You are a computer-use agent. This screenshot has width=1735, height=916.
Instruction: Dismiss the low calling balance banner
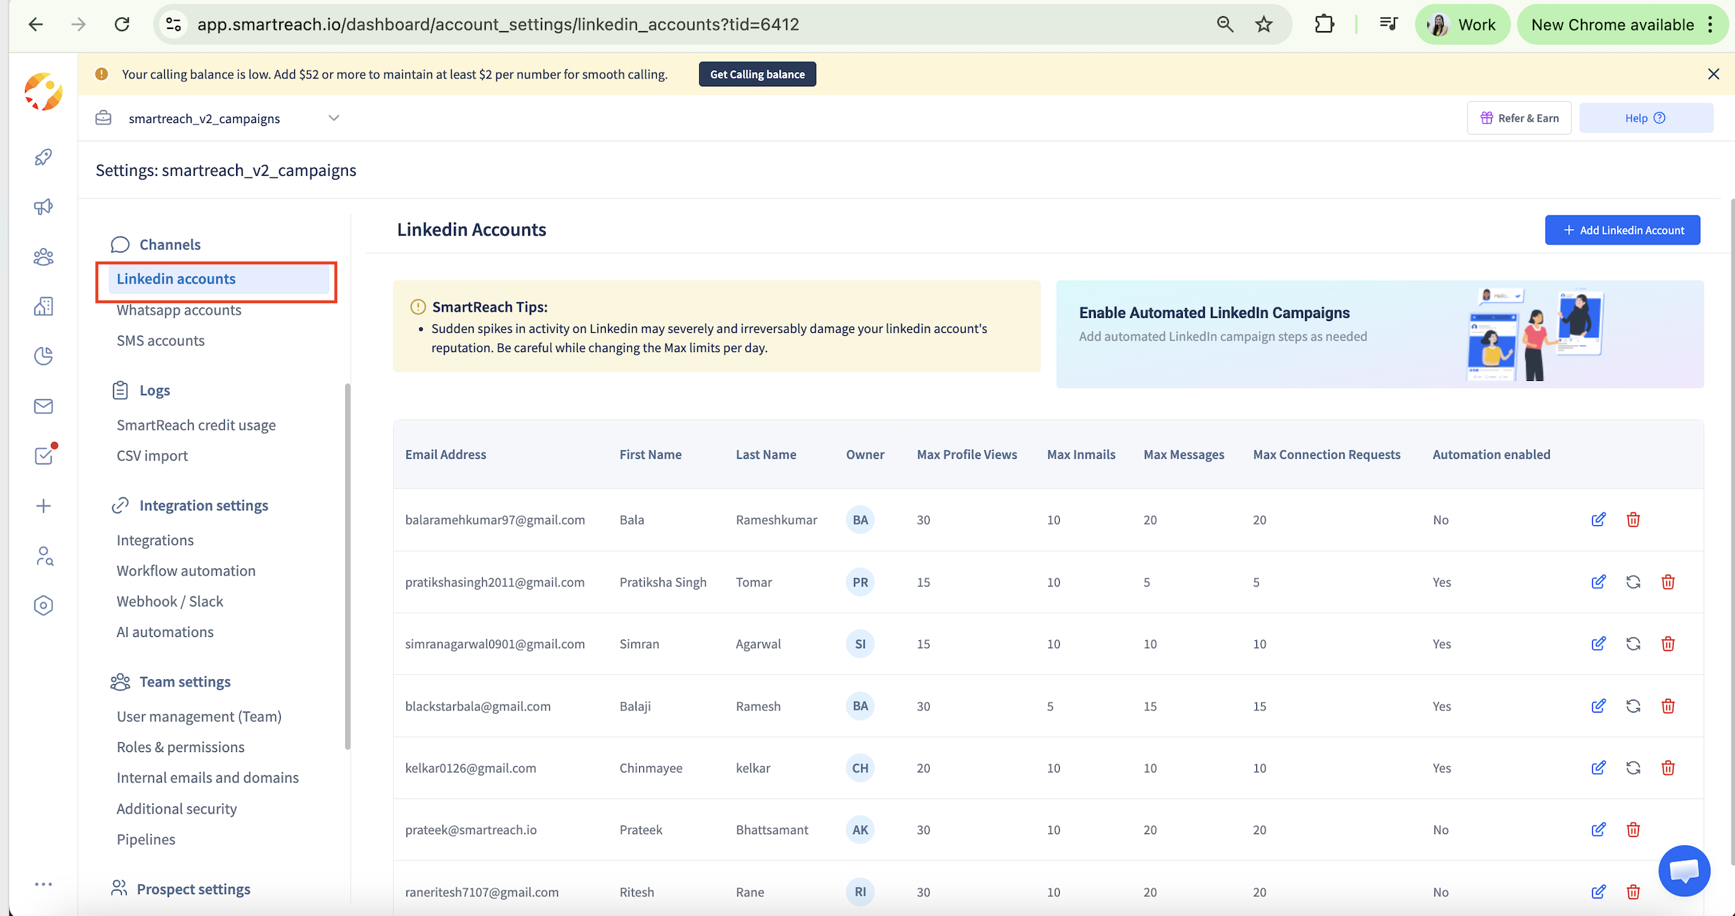[1713, 74]
